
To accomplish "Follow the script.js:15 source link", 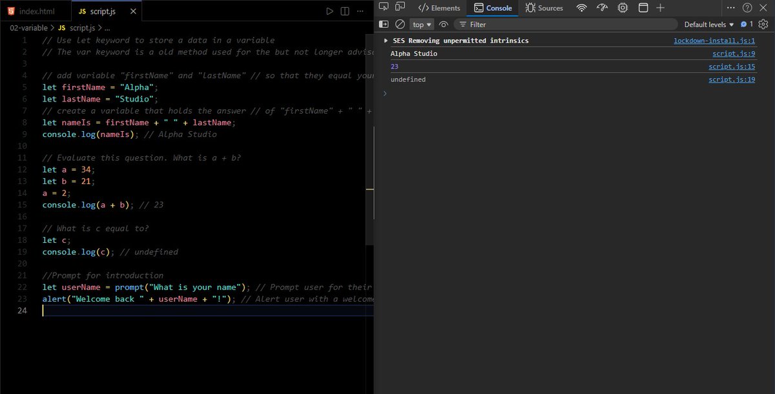I will (732, 67).
